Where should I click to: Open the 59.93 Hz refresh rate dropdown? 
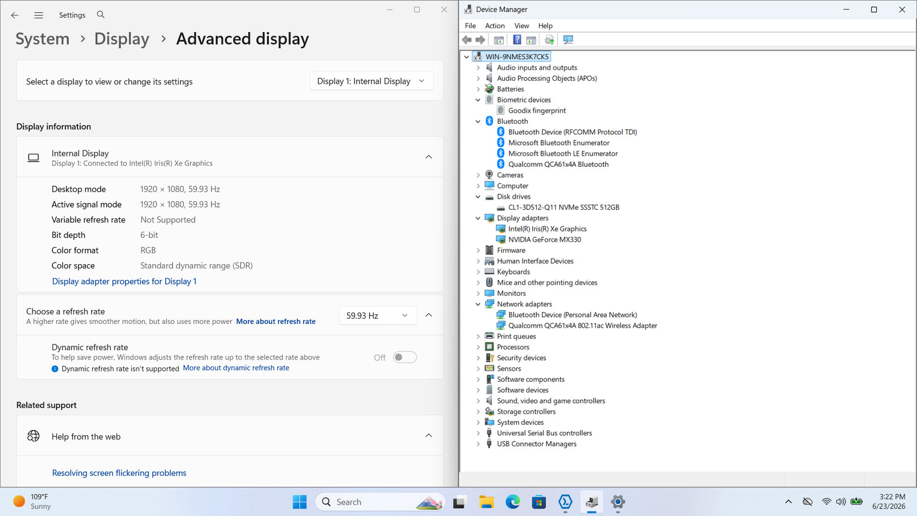coord(377,316)
